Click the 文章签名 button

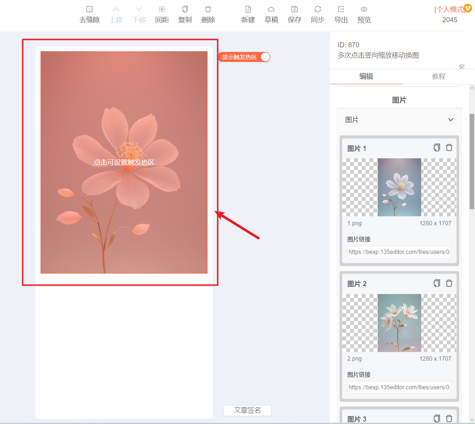pyautogui.click(x=247, y=410)
